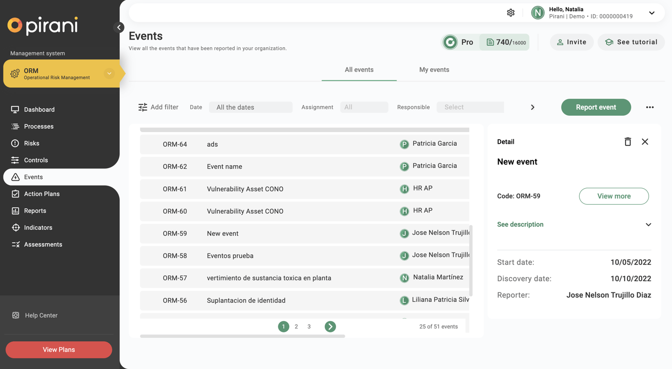Open the Indicators compass icon
The height and width of the screenshot is (369, 672).
[15, 227]
